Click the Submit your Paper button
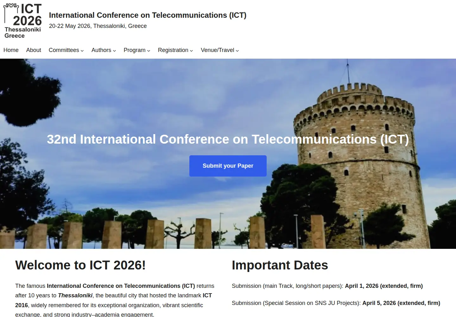The height and width of the screenshot is (317, 456). click(228, 166)
